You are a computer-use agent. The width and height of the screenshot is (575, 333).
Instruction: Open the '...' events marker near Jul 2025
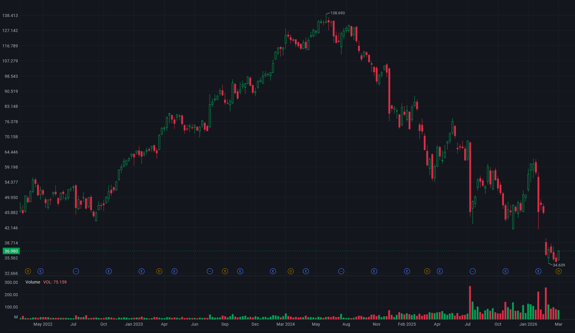tap(473, 271)
